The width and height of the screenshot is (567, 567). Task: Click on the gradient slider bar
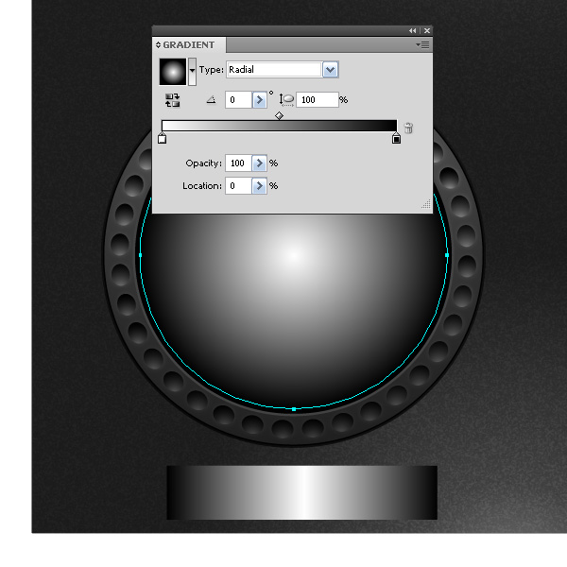pos(279,126)
